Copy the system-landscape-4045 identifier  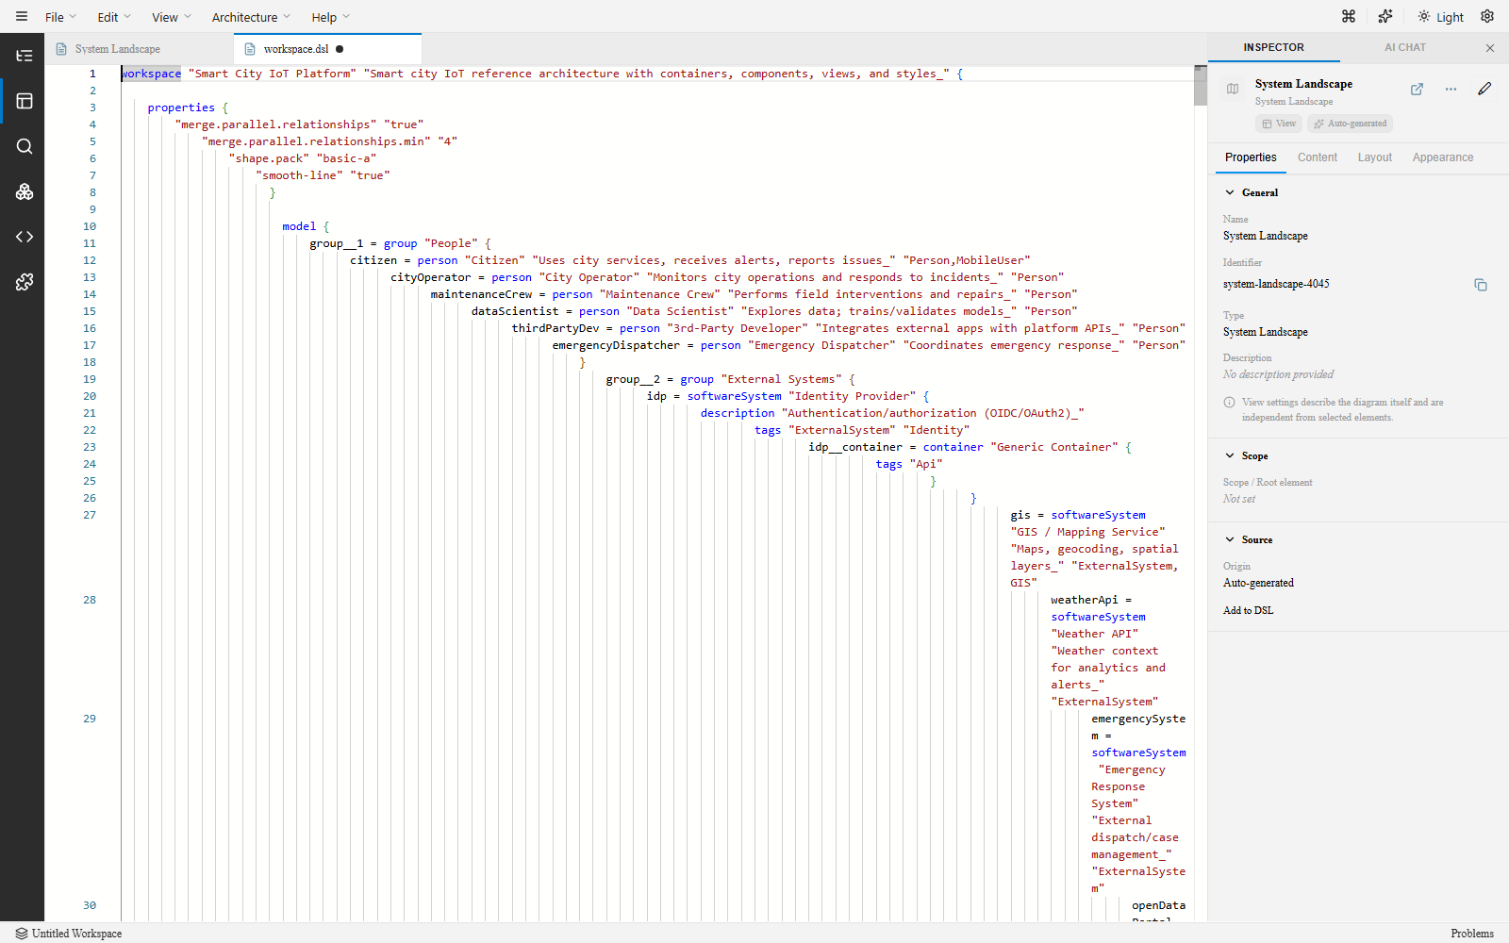[x=1481, y=285]
